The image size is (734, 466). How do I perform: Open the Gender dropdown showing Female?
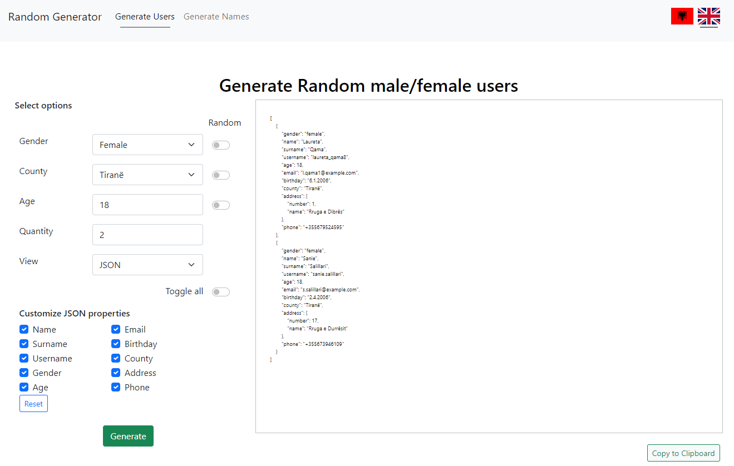(x=147, y=145)
